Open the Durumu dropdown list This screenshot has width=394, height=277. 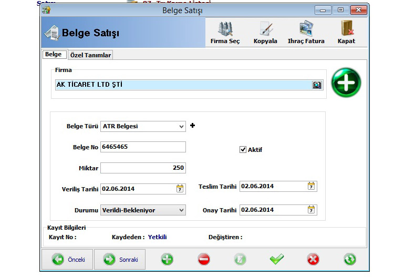181,210
